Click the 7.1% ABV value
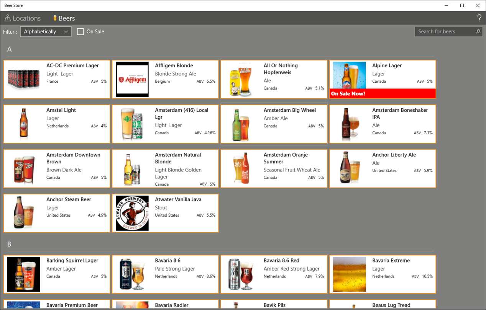Screen dimensions: 486x310 (428, 133)
